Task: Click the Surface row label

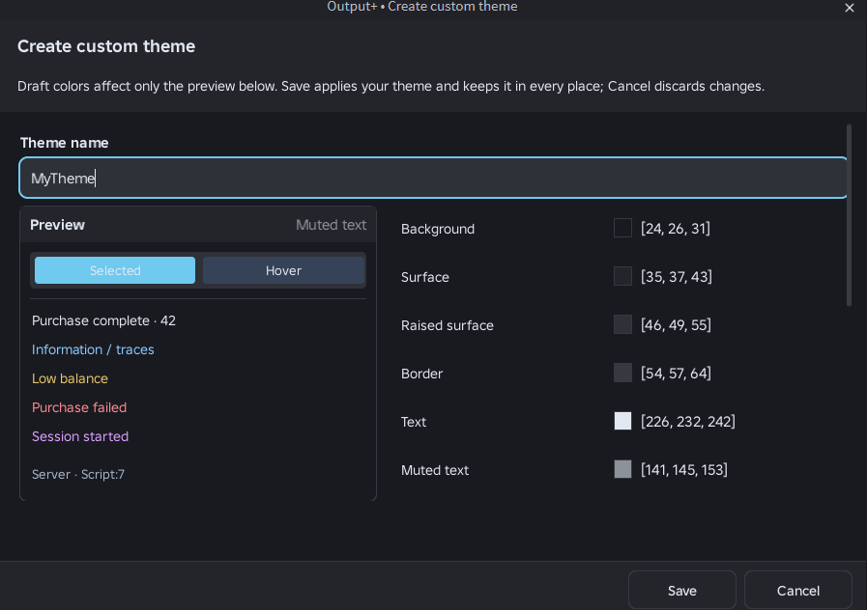Action: pyautogui.click(x=424, y=277)
